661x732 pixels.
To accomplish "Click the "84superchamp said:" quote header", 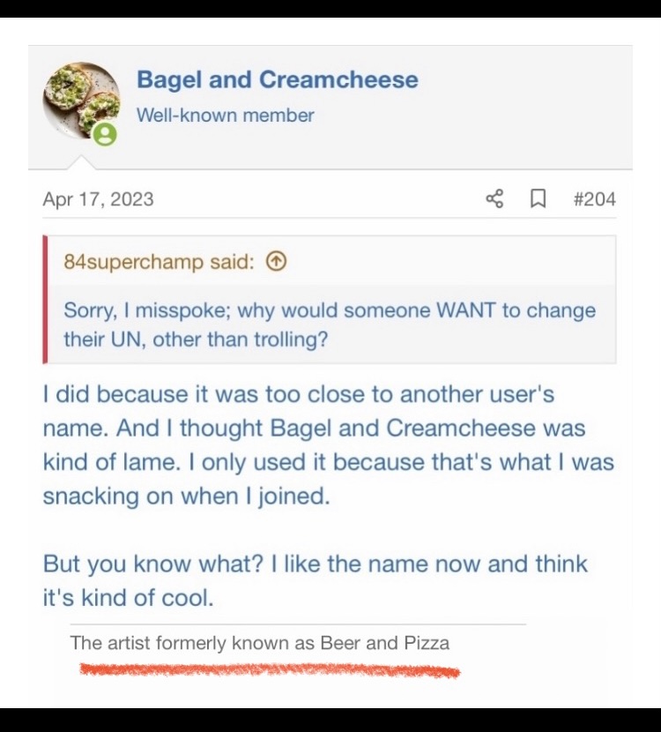I will 159,262.
